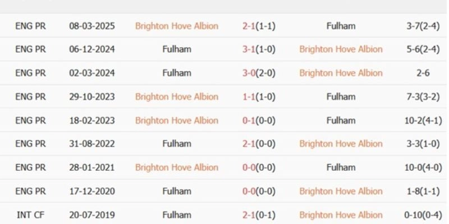This screenshot has width=449, height=224.
Task: Select the 20-07-2019 match date
Action: (92, 214)
